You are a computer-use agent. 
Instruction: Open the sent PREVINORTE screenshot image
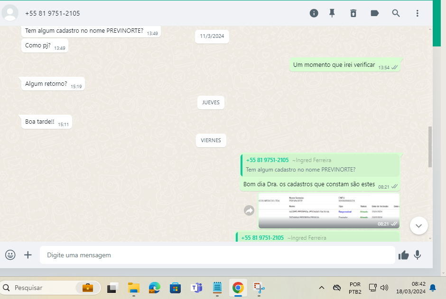(x=329, y=211)
